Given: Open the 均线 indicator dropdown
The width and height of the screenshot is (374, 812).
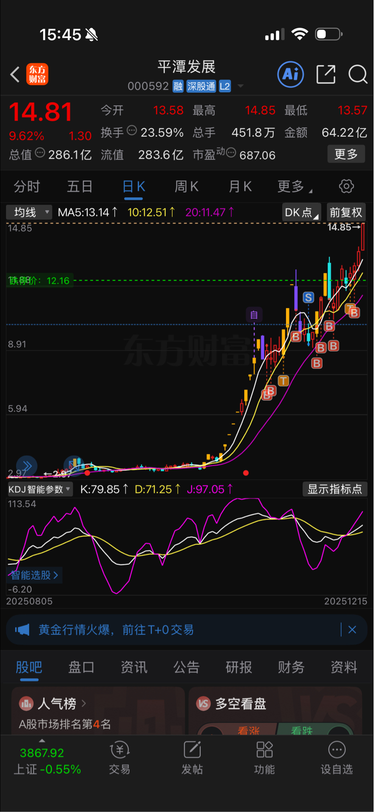Looking at the screenshot, I should click(29, 212).
